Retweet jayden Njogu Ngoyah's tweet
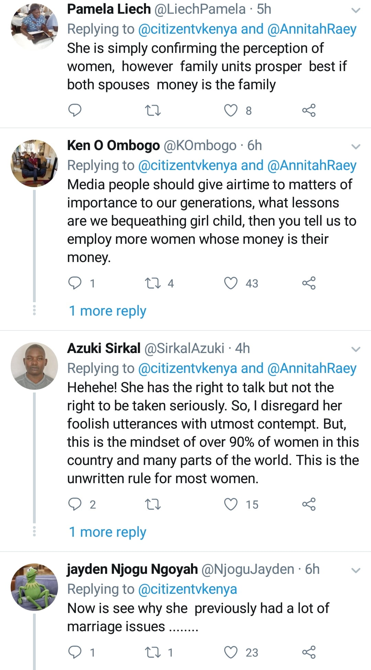Screen dimensions: 371x670 [153, 652]
